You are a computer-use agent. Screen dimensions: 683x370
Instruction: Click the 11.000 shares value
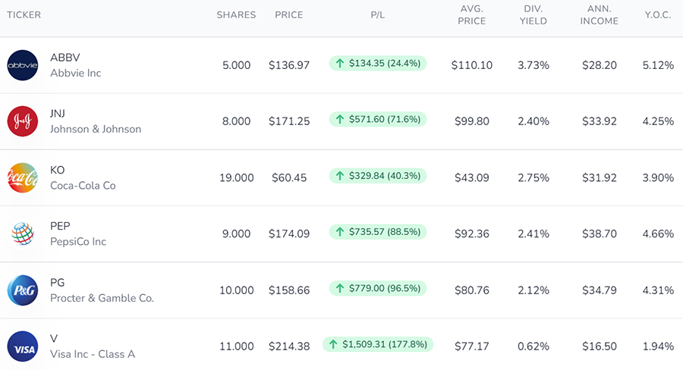click(x=237, y=346)
